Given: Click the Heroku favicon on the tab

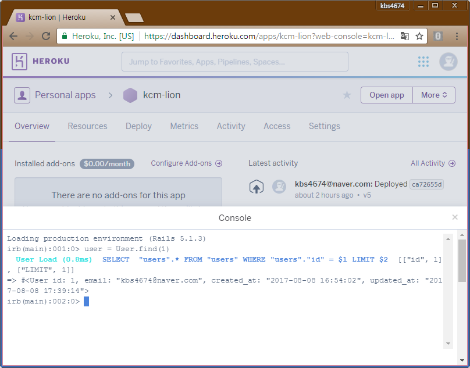Looking at the screenshot, I should (20, 17).
